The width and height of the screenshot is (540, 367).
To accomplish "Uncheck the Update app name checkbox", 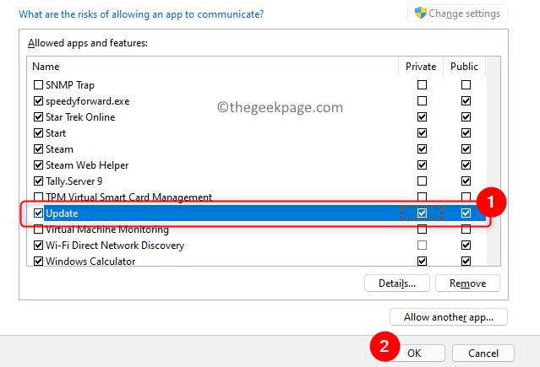I will (38, 213).
